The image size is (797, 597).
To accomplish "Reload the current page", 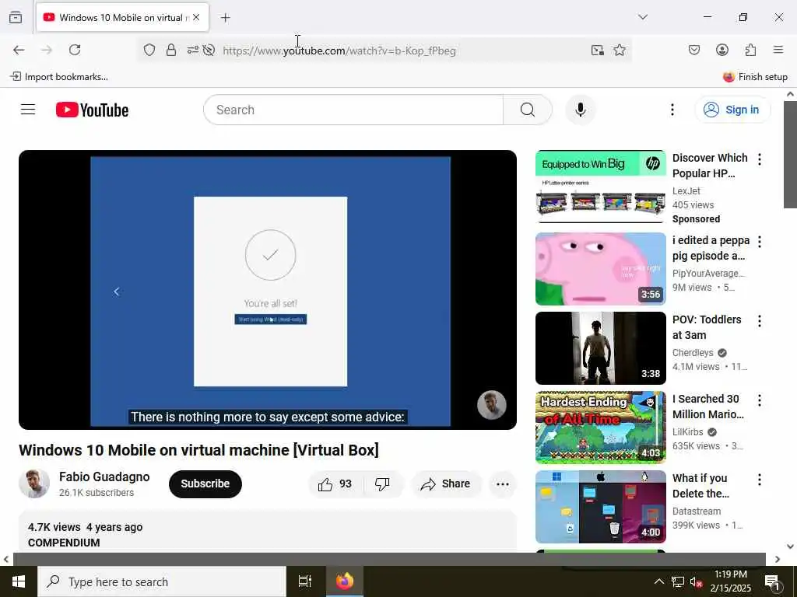I will coord(75,50).
